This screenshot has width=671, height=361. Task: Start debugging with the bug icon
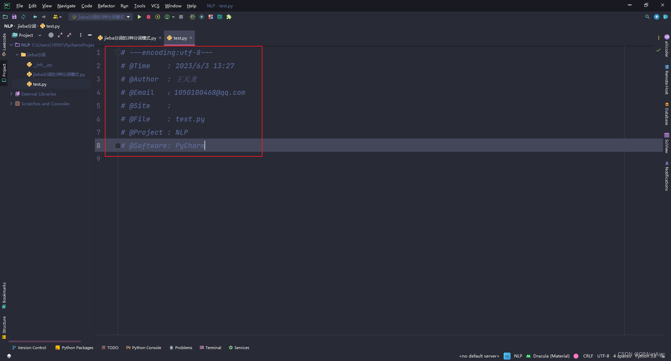pos(149,17)
